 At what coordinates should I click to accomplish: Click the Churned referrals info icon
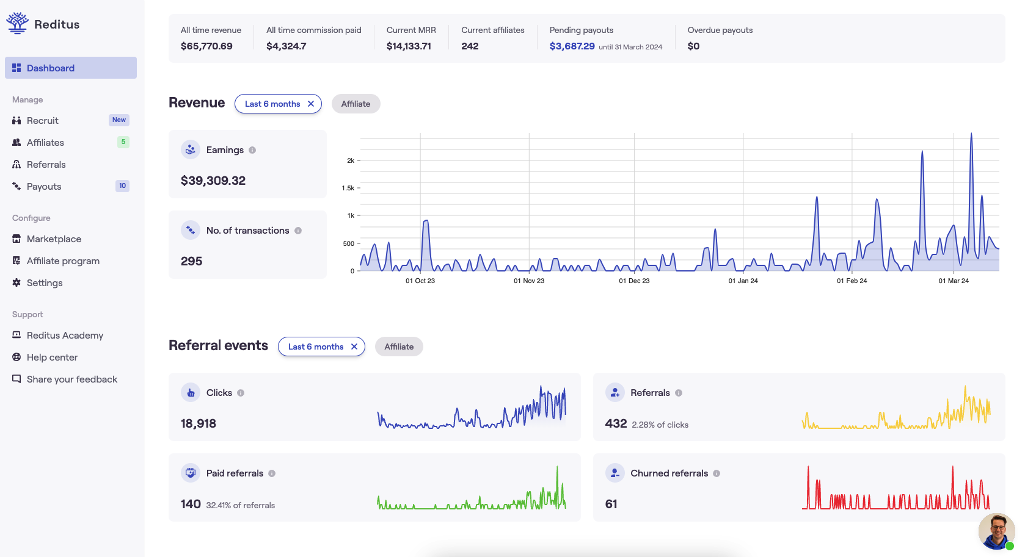717,473
